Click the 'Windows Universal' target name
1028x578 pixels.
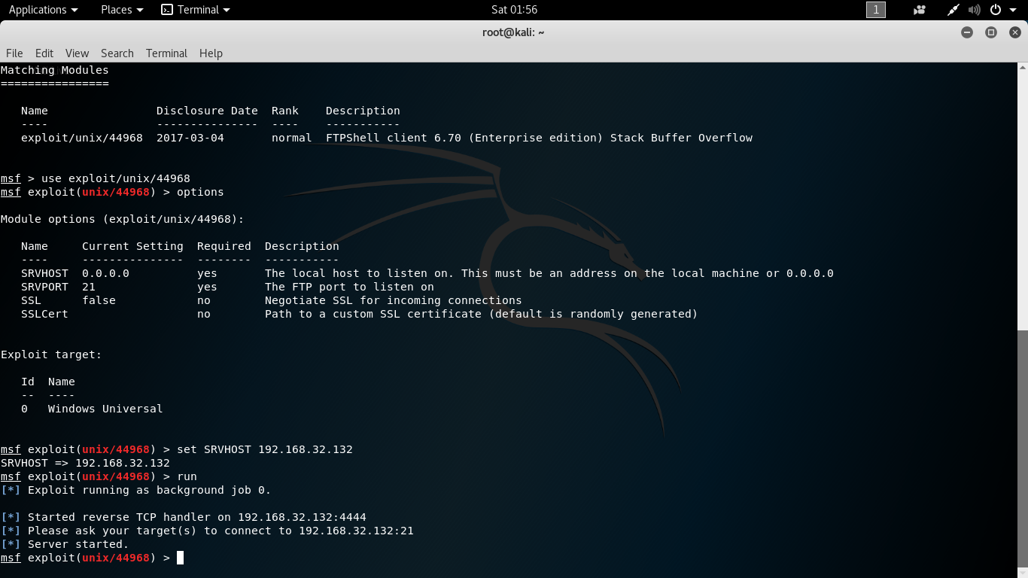point(105,409)
